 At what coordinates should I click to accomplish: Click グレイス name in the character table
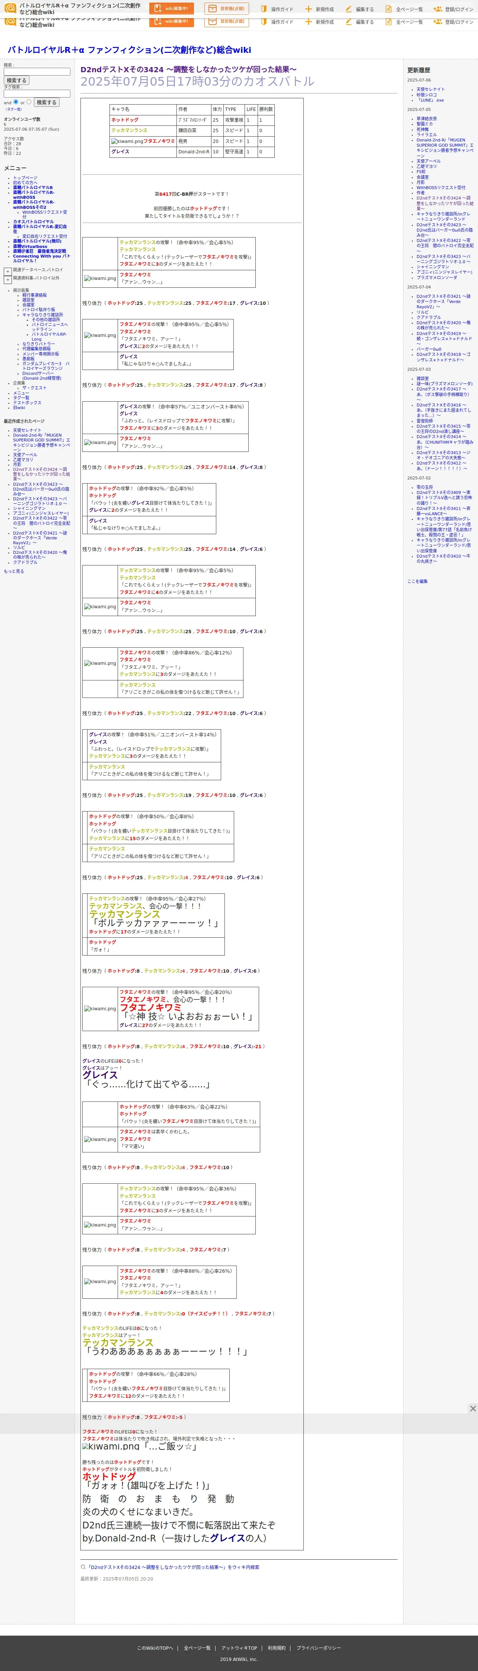tap(120, 152)
